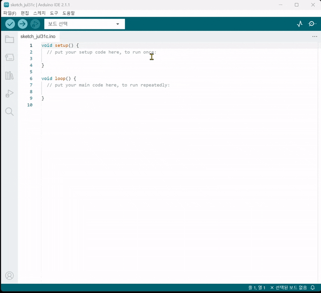Click the 선택된 보드 없음 status

point(288,288)
